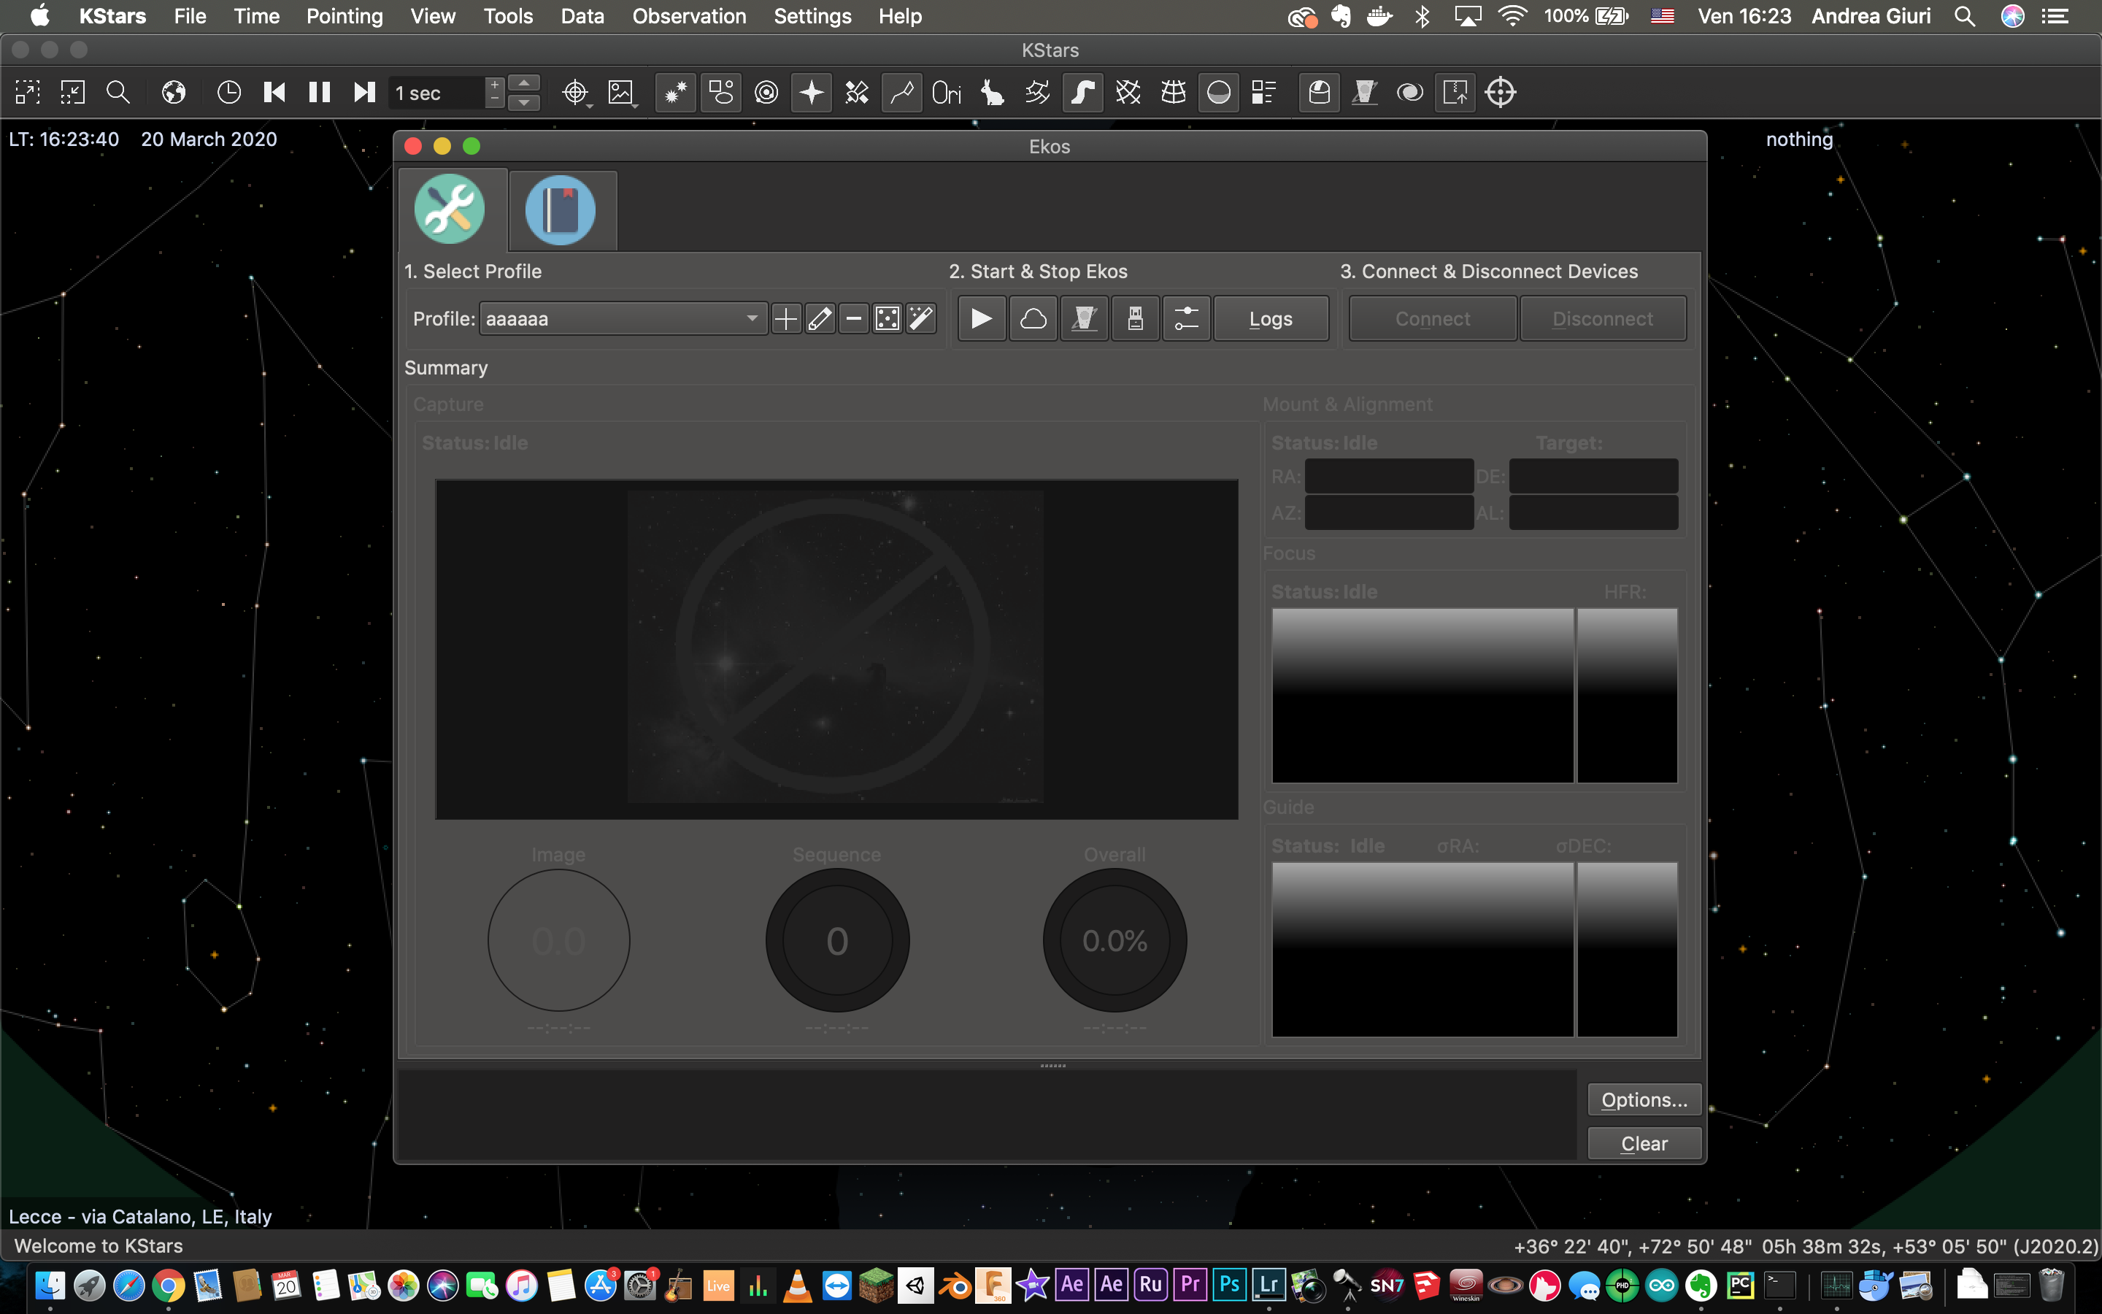Open Ekos Live cloud icon

pyautogui.click(x=1033, y=319)
